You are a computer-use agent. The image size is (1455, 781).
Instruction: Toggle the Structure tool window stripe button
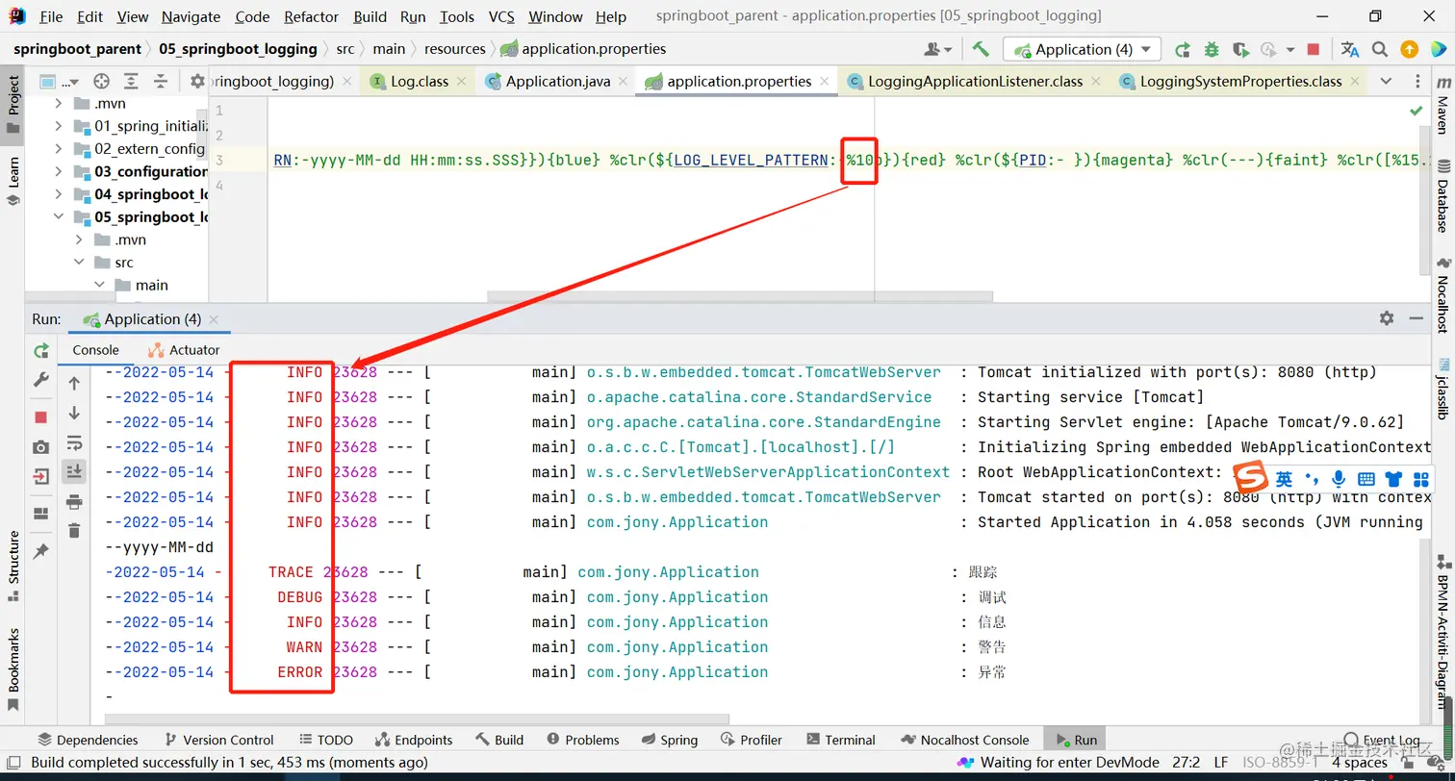13,566
